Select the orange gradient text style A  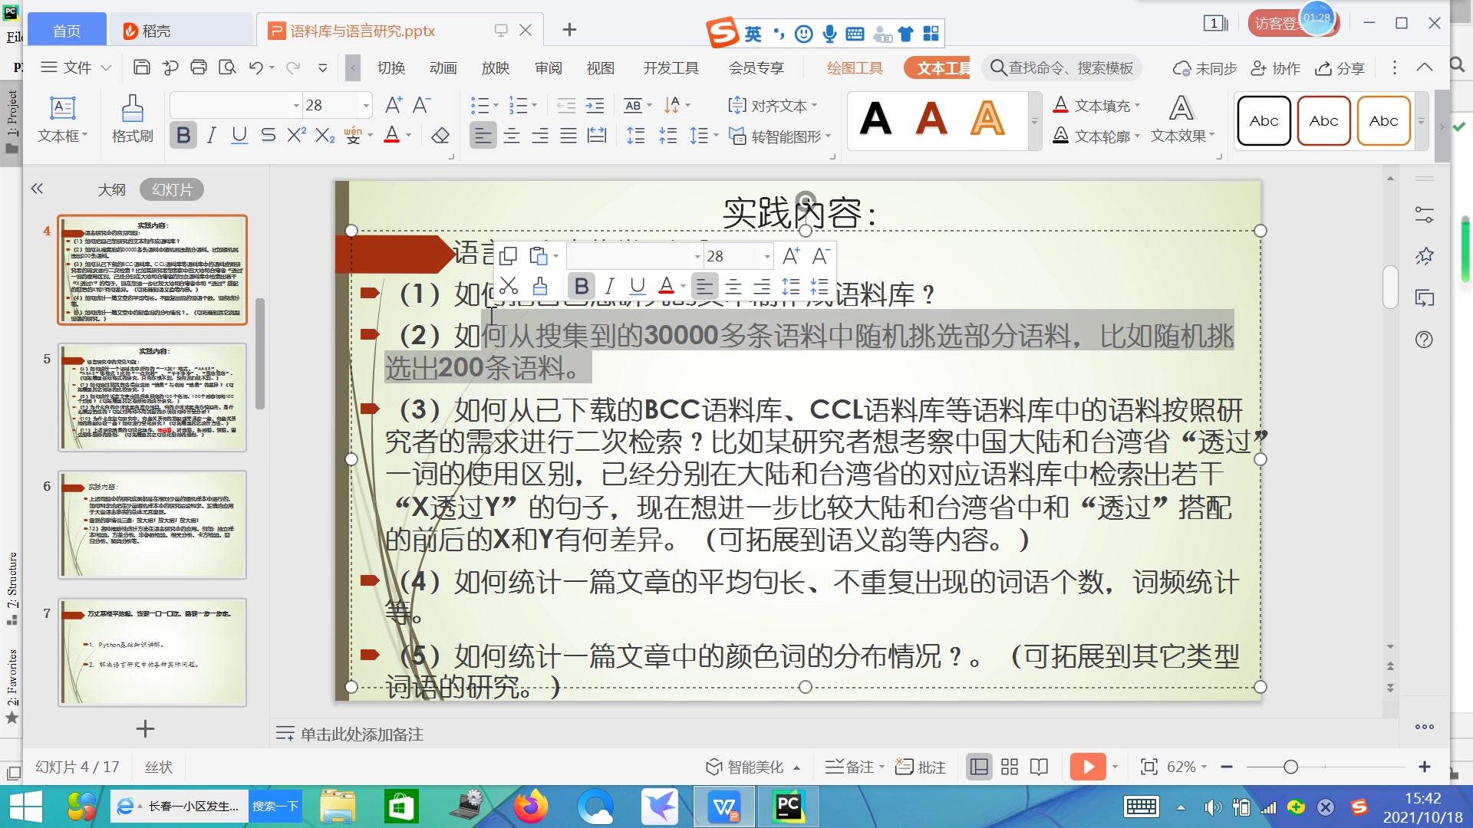pyautogui.click(x=988, y=119)
